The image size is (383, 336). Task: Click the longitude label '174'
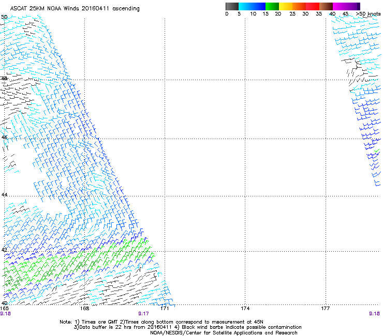pos(245,309)
